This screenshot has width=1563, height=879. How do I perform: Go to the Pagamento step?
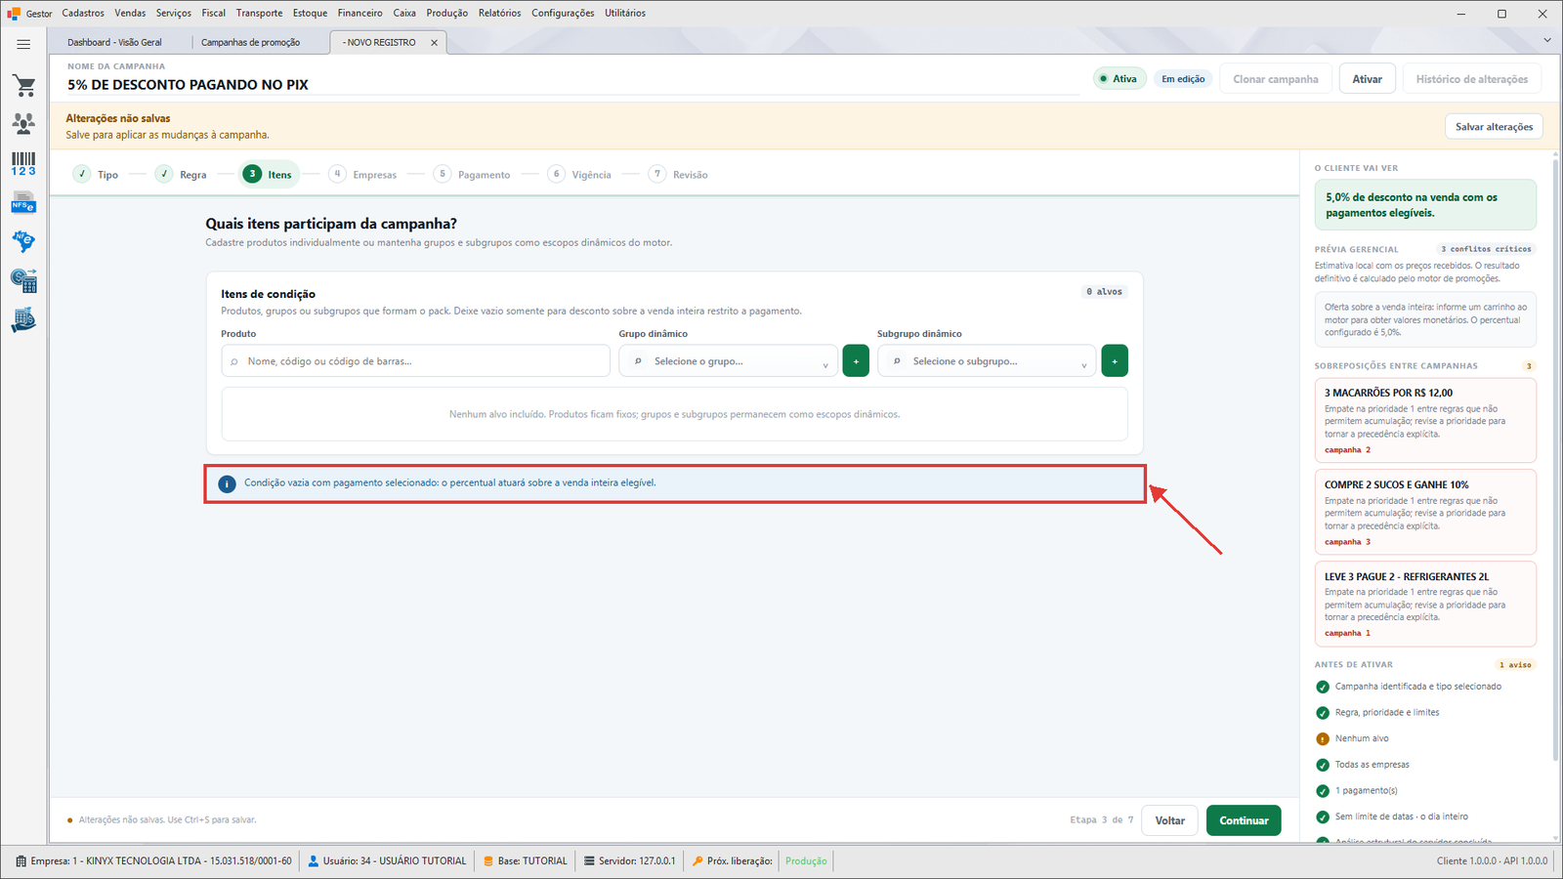pos(473,174)
